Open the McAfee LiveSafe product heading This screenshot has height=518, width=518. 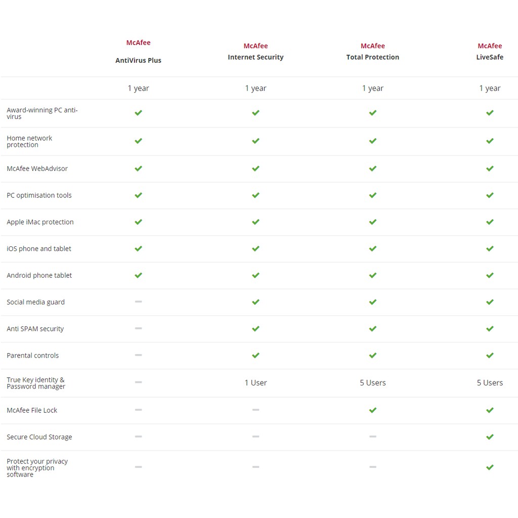point(490,52)
